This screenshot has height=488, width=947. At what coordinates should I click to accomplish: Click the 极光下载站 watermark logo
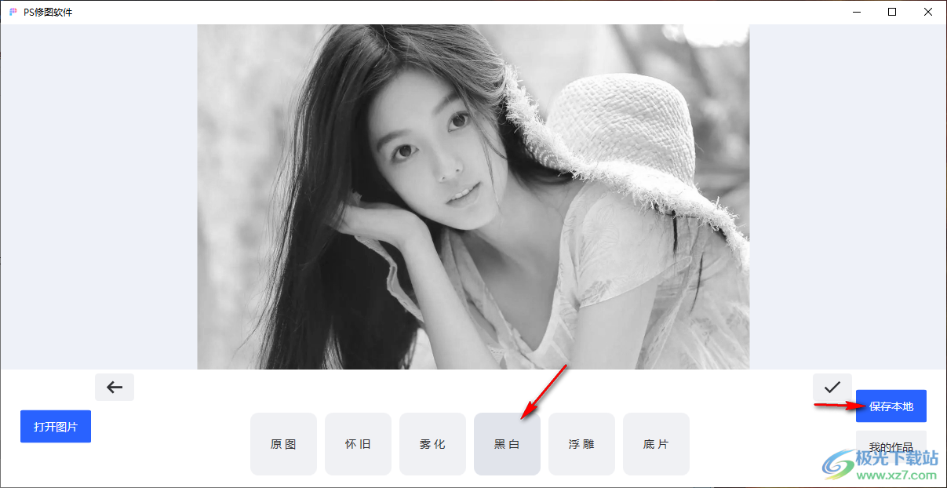[839, 463]
